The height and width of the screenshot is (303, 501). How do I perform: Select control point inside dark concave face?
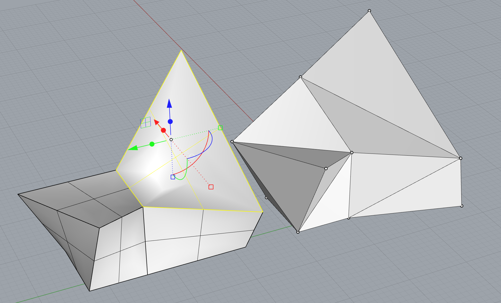pos(326,169)
